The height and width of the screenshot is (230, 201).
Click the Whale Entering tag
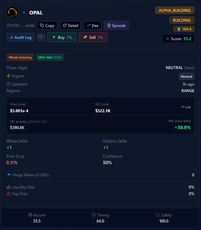pos(20,57)
